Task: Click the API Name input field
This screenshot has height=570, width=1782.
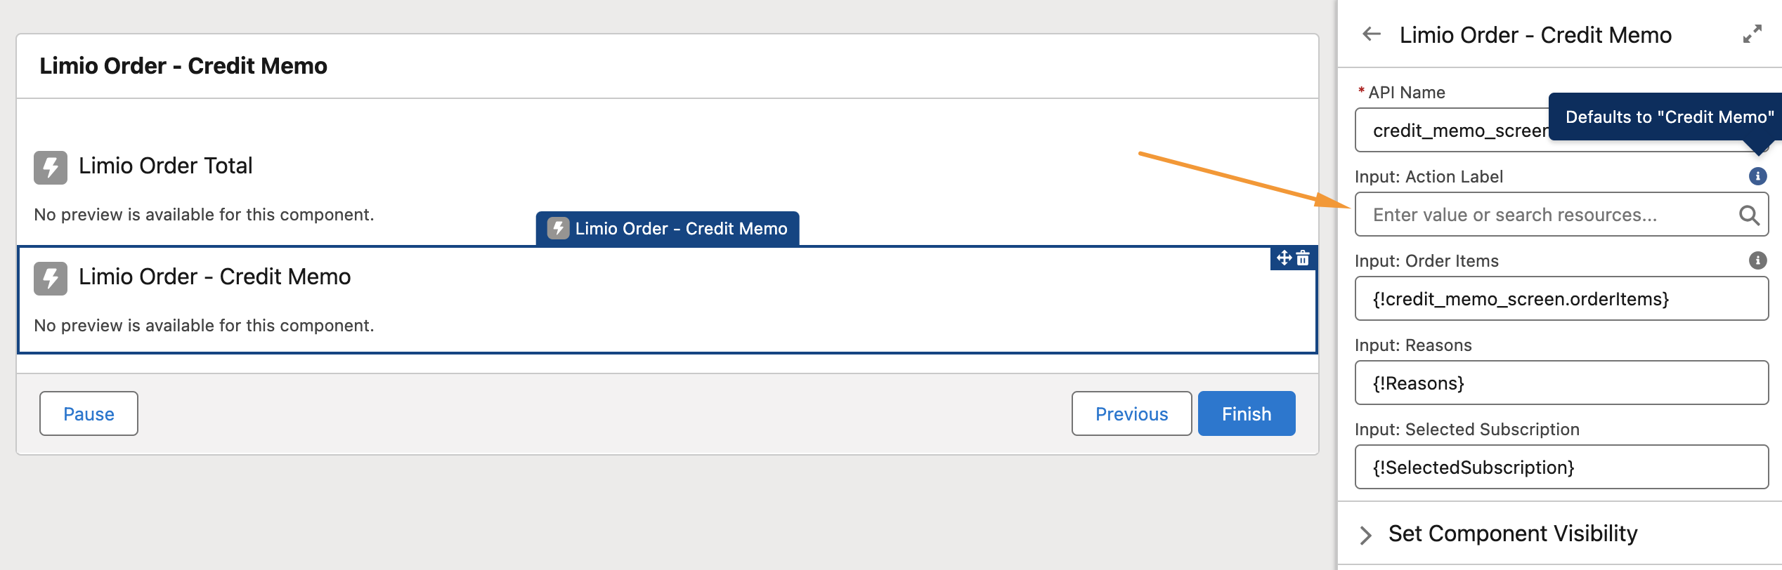Action: (1448, 131)
